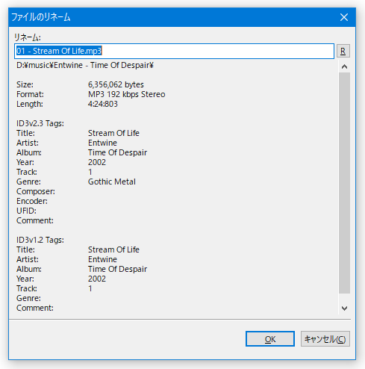Click the OK button
The image size is (365, 369).
[270, 339]
